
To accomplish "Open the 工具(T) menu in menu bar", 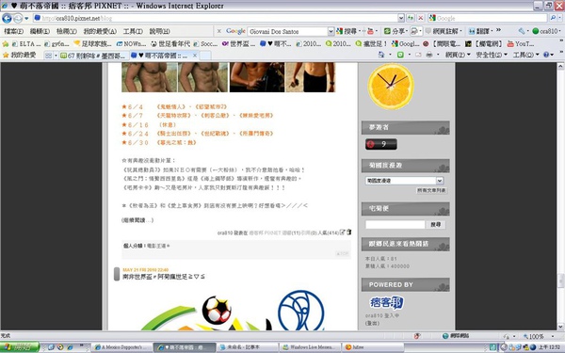I will click(x=133, y=31).
